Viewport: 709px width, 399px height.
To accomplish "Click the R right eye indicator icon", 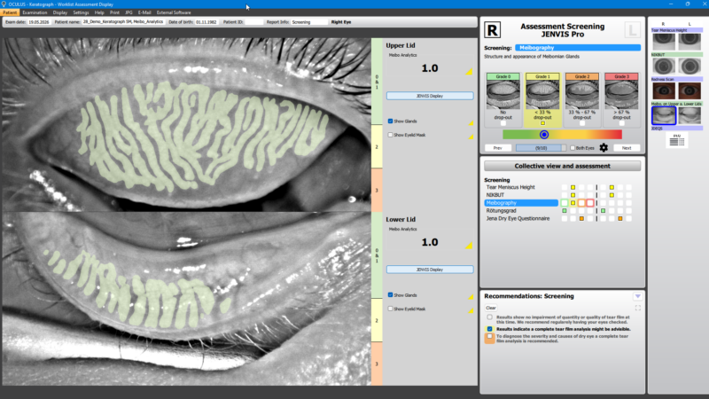I will [492, 30].
